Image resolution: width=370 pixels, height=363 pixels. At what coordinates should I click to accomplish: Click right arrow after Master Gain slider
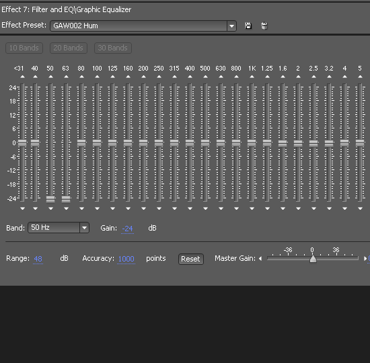click(365, 259)
